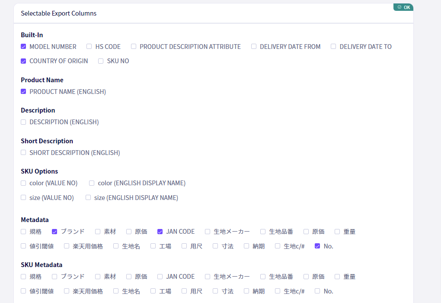Check 規格 in the Metadata section
This screenshot has width=441, height=303.
click(23, 232)
